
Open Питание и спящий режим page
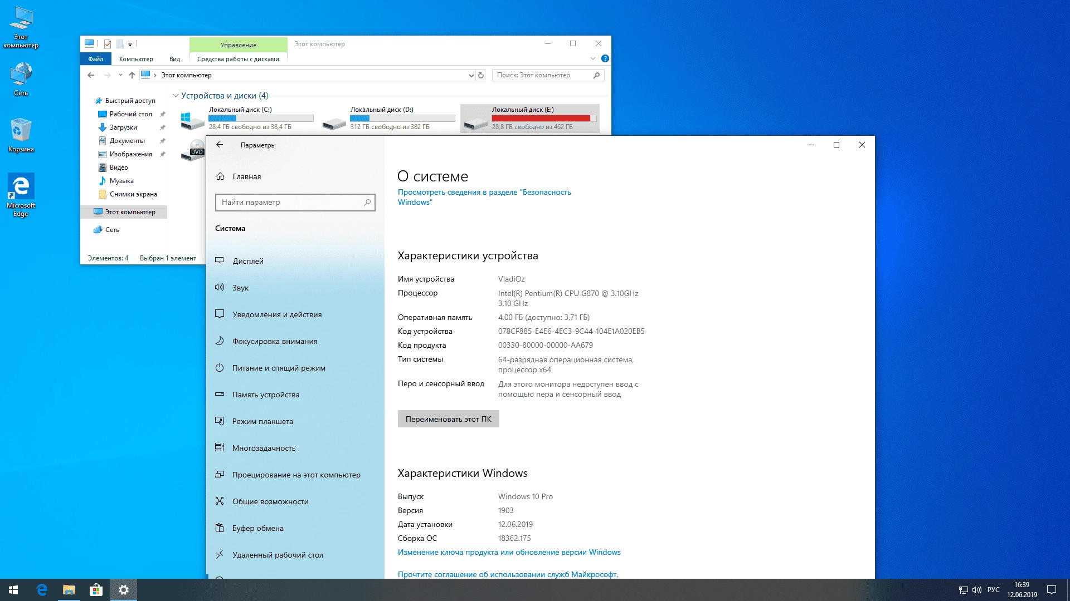pos(295,368)
